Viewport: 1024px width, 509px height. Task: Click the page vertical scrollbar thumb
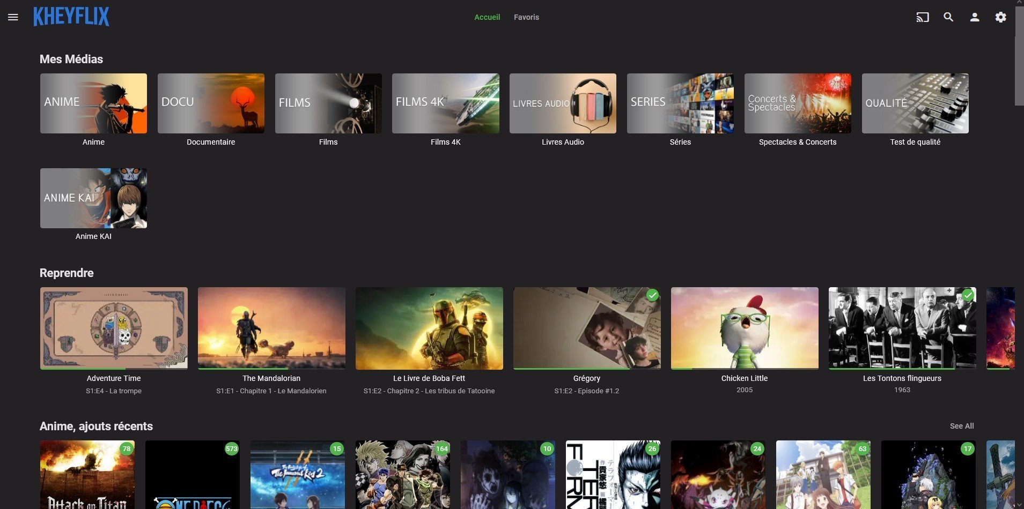(1019, 56)
